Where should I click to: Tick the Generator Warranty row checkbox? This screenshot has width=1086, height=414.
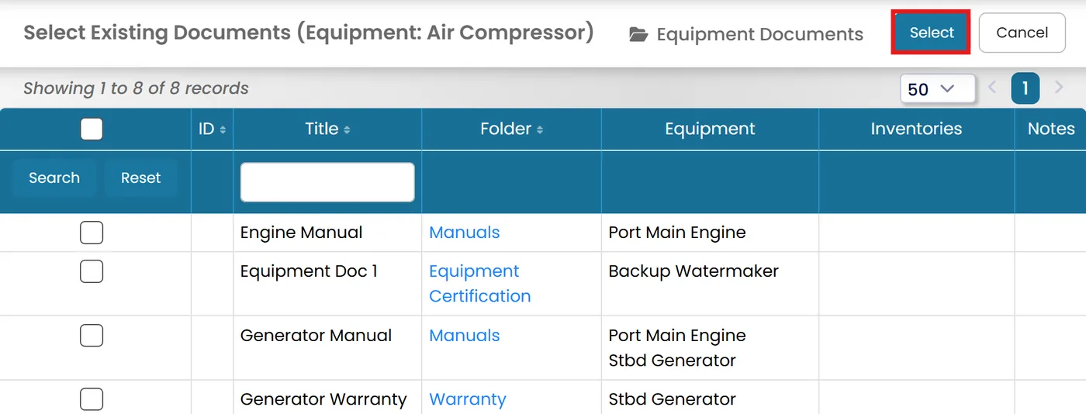92,399
